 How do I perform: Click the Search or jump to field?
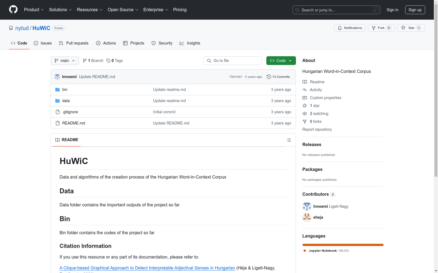coord(336,10)
